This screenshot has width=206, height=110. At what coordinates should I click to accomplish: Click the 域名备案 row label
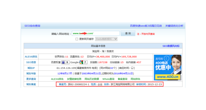[x=31, y=84]
